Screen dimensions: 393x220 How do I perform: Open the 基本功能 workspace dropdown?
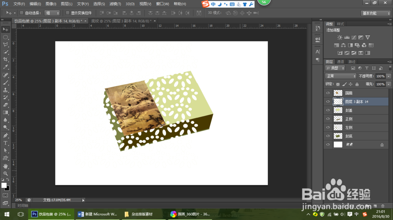[375, 13]
